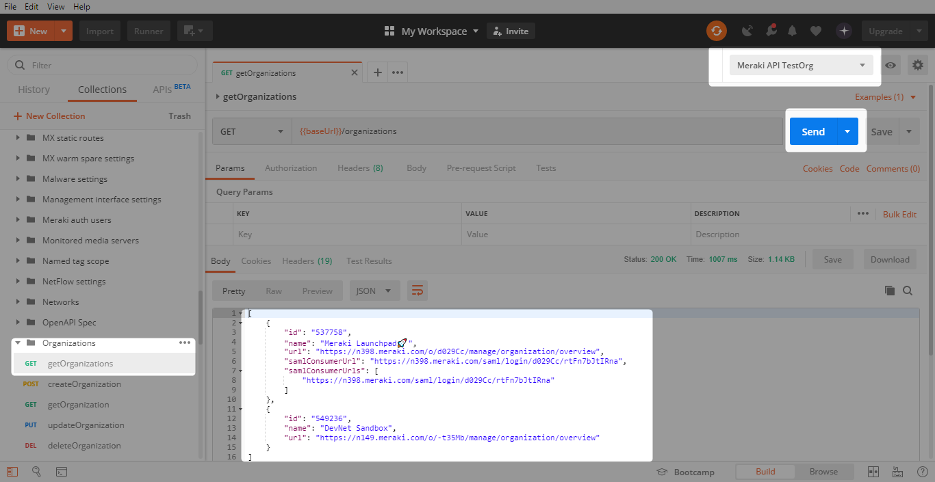This screenshot has height=482, width=935.
Task: Open the Headers (8) request tab
Action: 360,168
